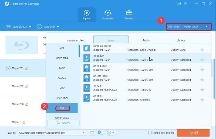
Task: Open settings gear for SD 480P preset
Action: tap(202, 100)
